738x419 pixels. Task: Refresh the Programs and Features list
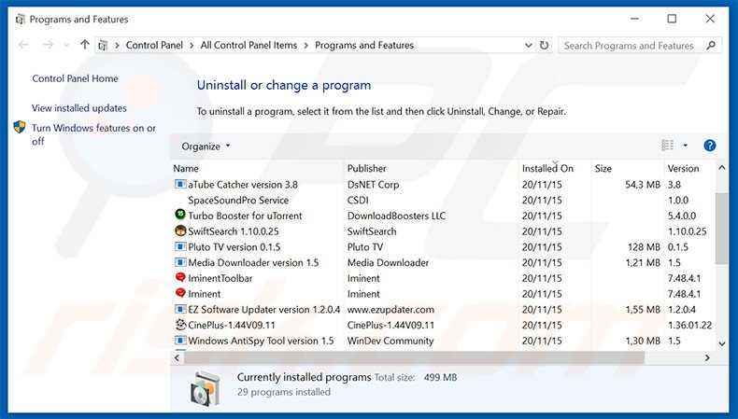tap(544, 45)
